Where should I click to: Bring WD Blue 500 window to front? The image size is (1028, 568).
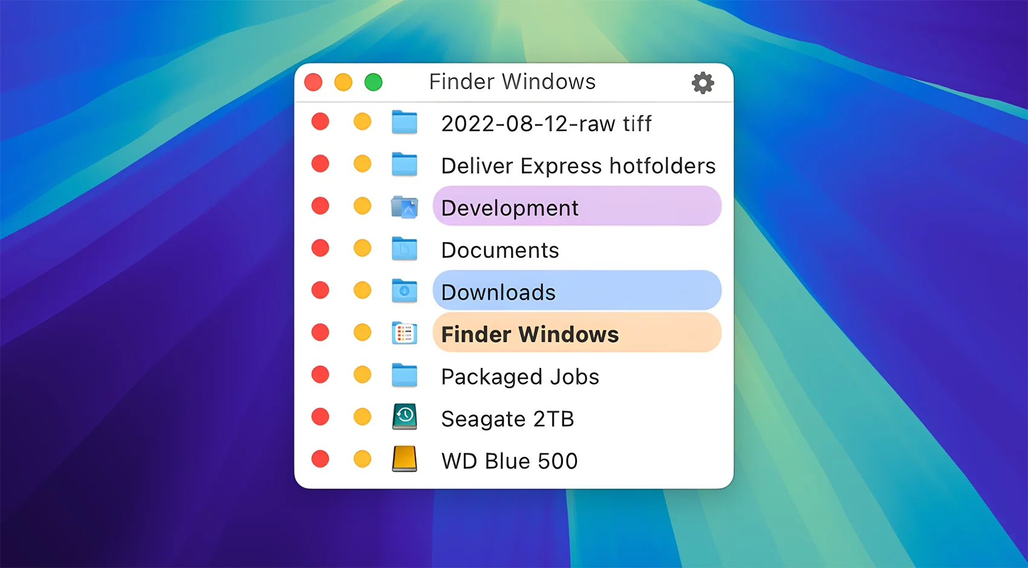click(509, 461)
